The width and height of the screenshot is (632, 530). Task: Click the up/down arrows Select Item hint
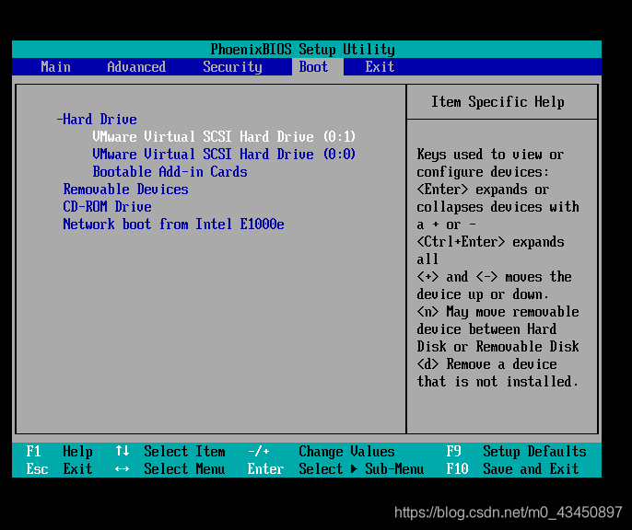coord(170,452)
